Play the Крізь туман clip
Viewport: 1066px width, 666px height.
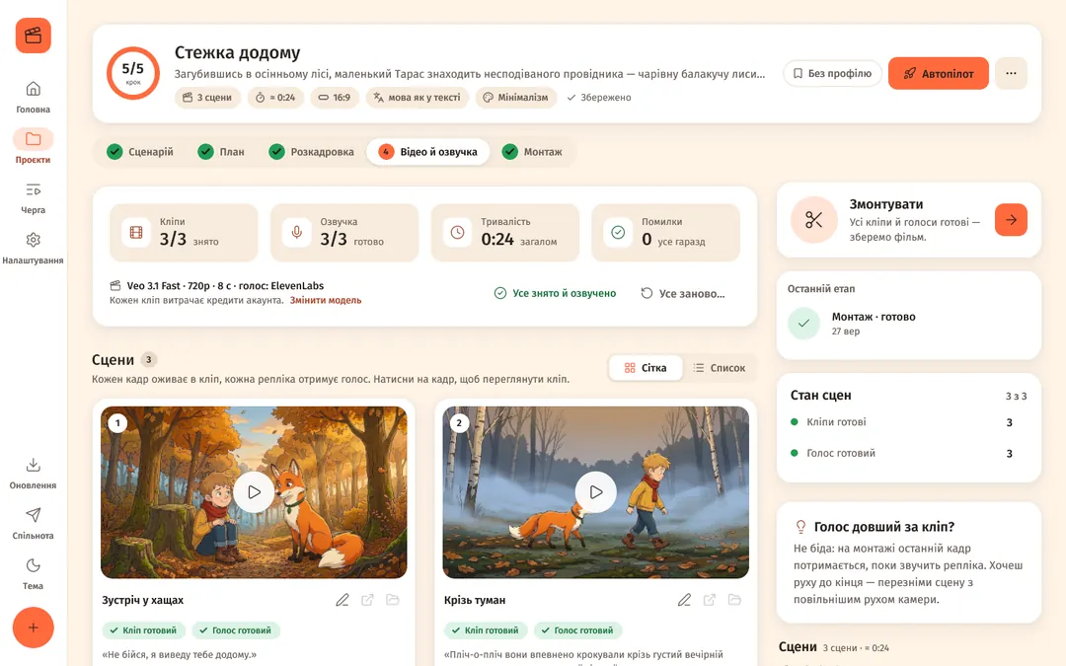click(595, 492)
